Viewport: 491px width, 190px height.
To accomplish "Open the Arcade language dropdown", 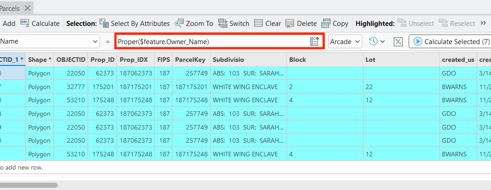I will pyautogui.click(x=345, y=41).
